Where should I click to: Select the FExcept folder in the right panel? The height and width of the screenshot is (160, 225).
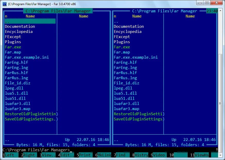coord(122,37)
